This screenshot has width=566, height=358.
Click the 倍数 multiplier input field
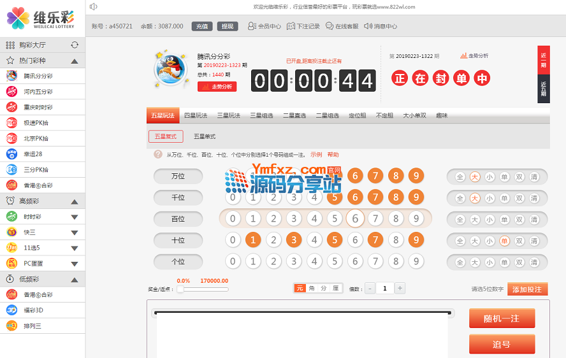[385, 289]
